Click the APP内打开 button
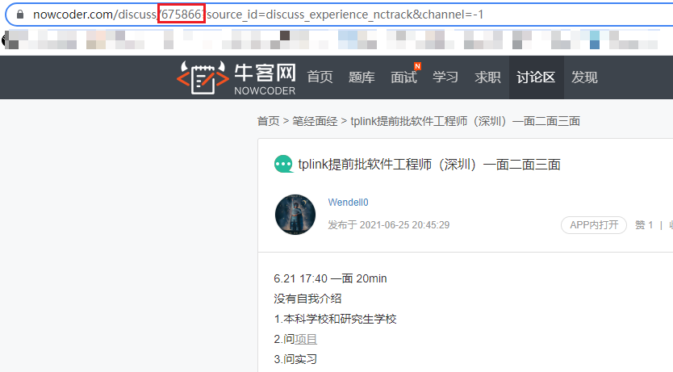This screenshot has height=372, width=673. [x=594, y=225]
